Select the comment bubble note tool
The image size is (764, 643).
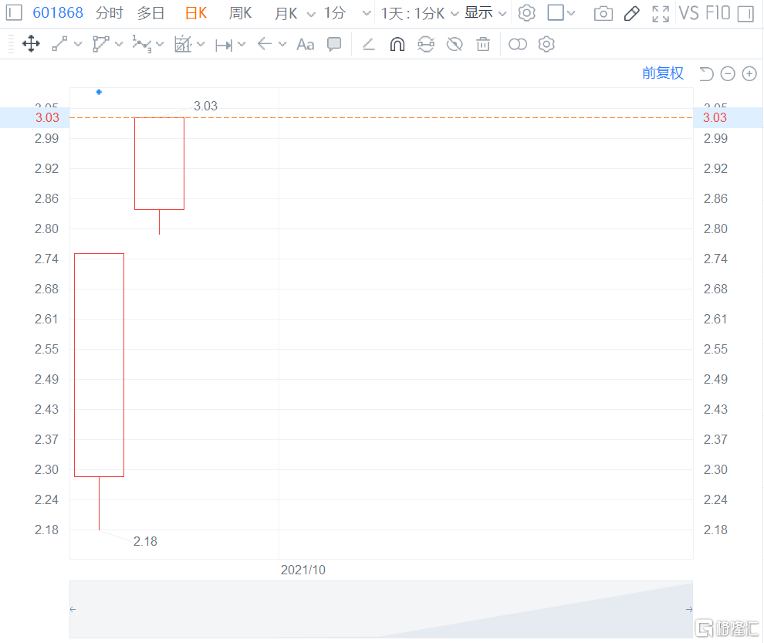[x=334, y=44]
